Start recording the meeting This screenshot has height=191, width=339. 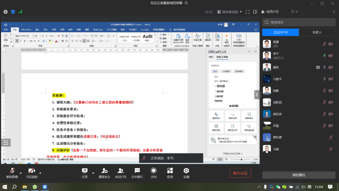pos(153,170)
